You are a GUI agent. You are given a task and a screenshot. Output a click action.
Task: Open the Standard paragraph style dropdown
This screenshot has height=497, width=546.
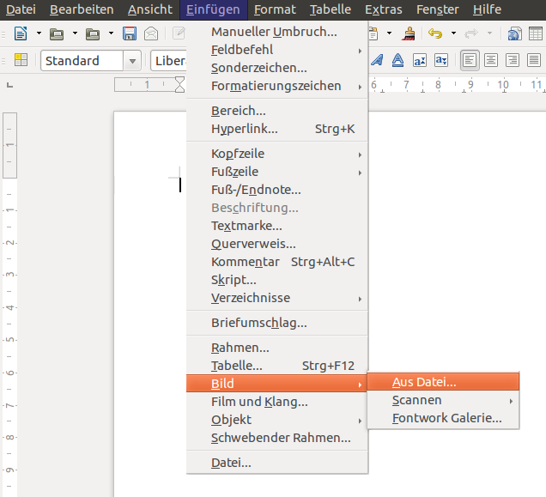[x=132, y=61]
